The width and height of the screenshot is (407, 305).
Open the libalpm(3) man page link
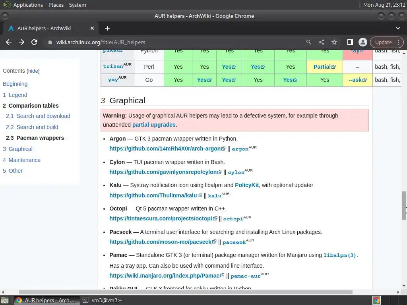tap(340, 255)
